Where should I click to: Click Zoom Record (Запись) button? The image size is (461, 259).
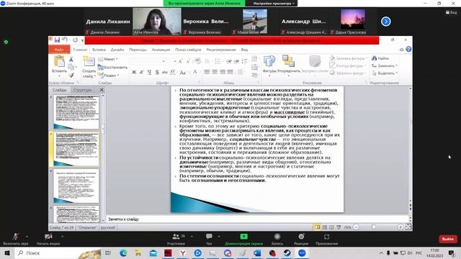pos(277,238)
